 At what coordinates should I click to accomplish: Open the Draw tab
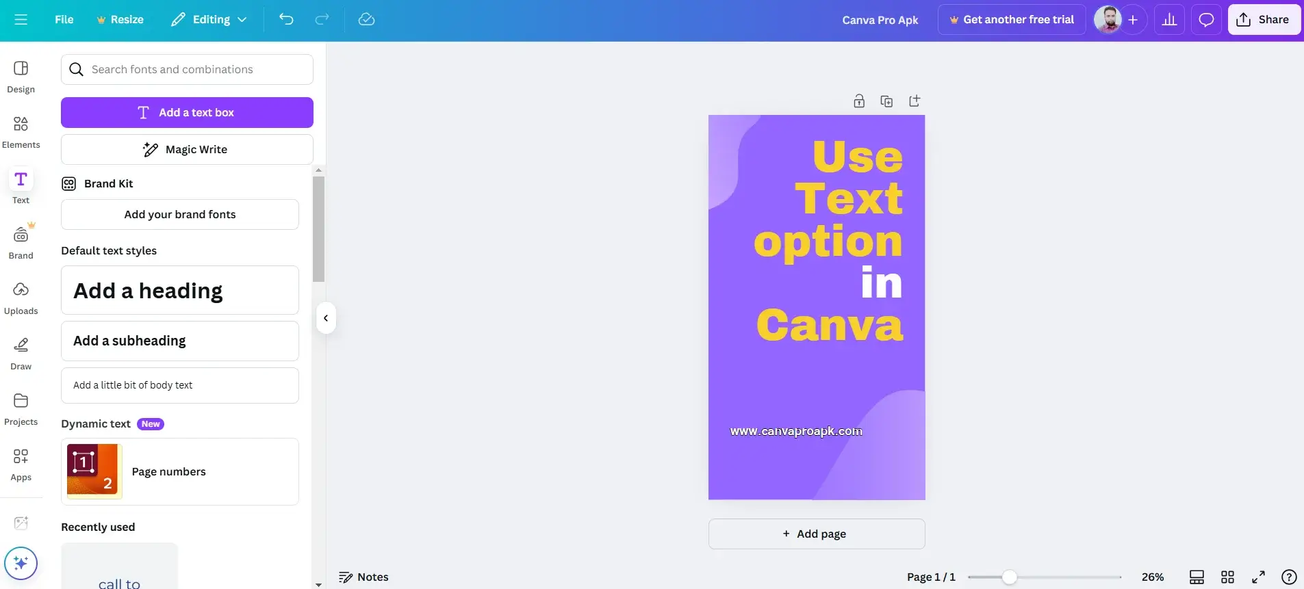[x=21, y=354]
